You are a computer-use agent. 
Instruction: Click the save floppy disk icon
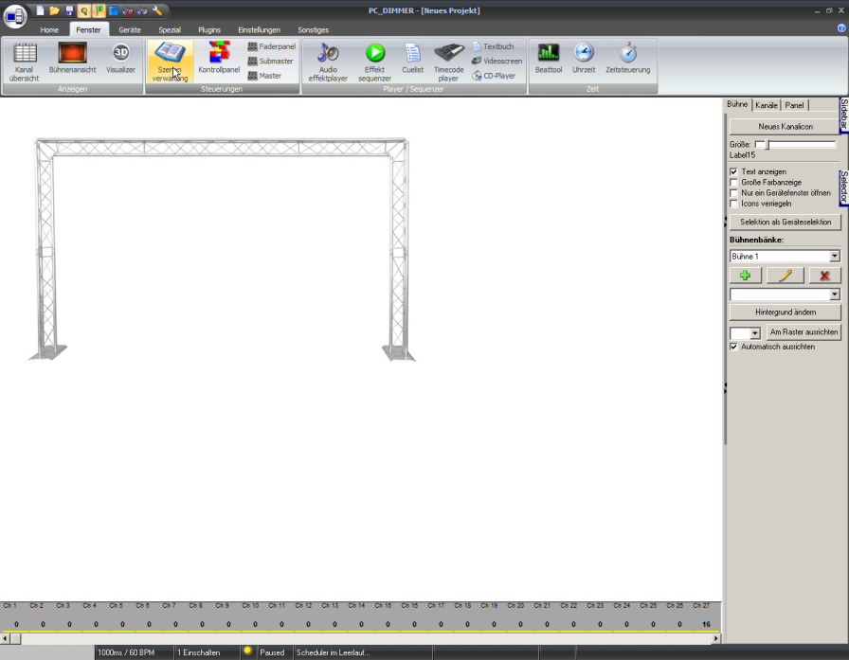pyautogui.click(x=69, y=10)
